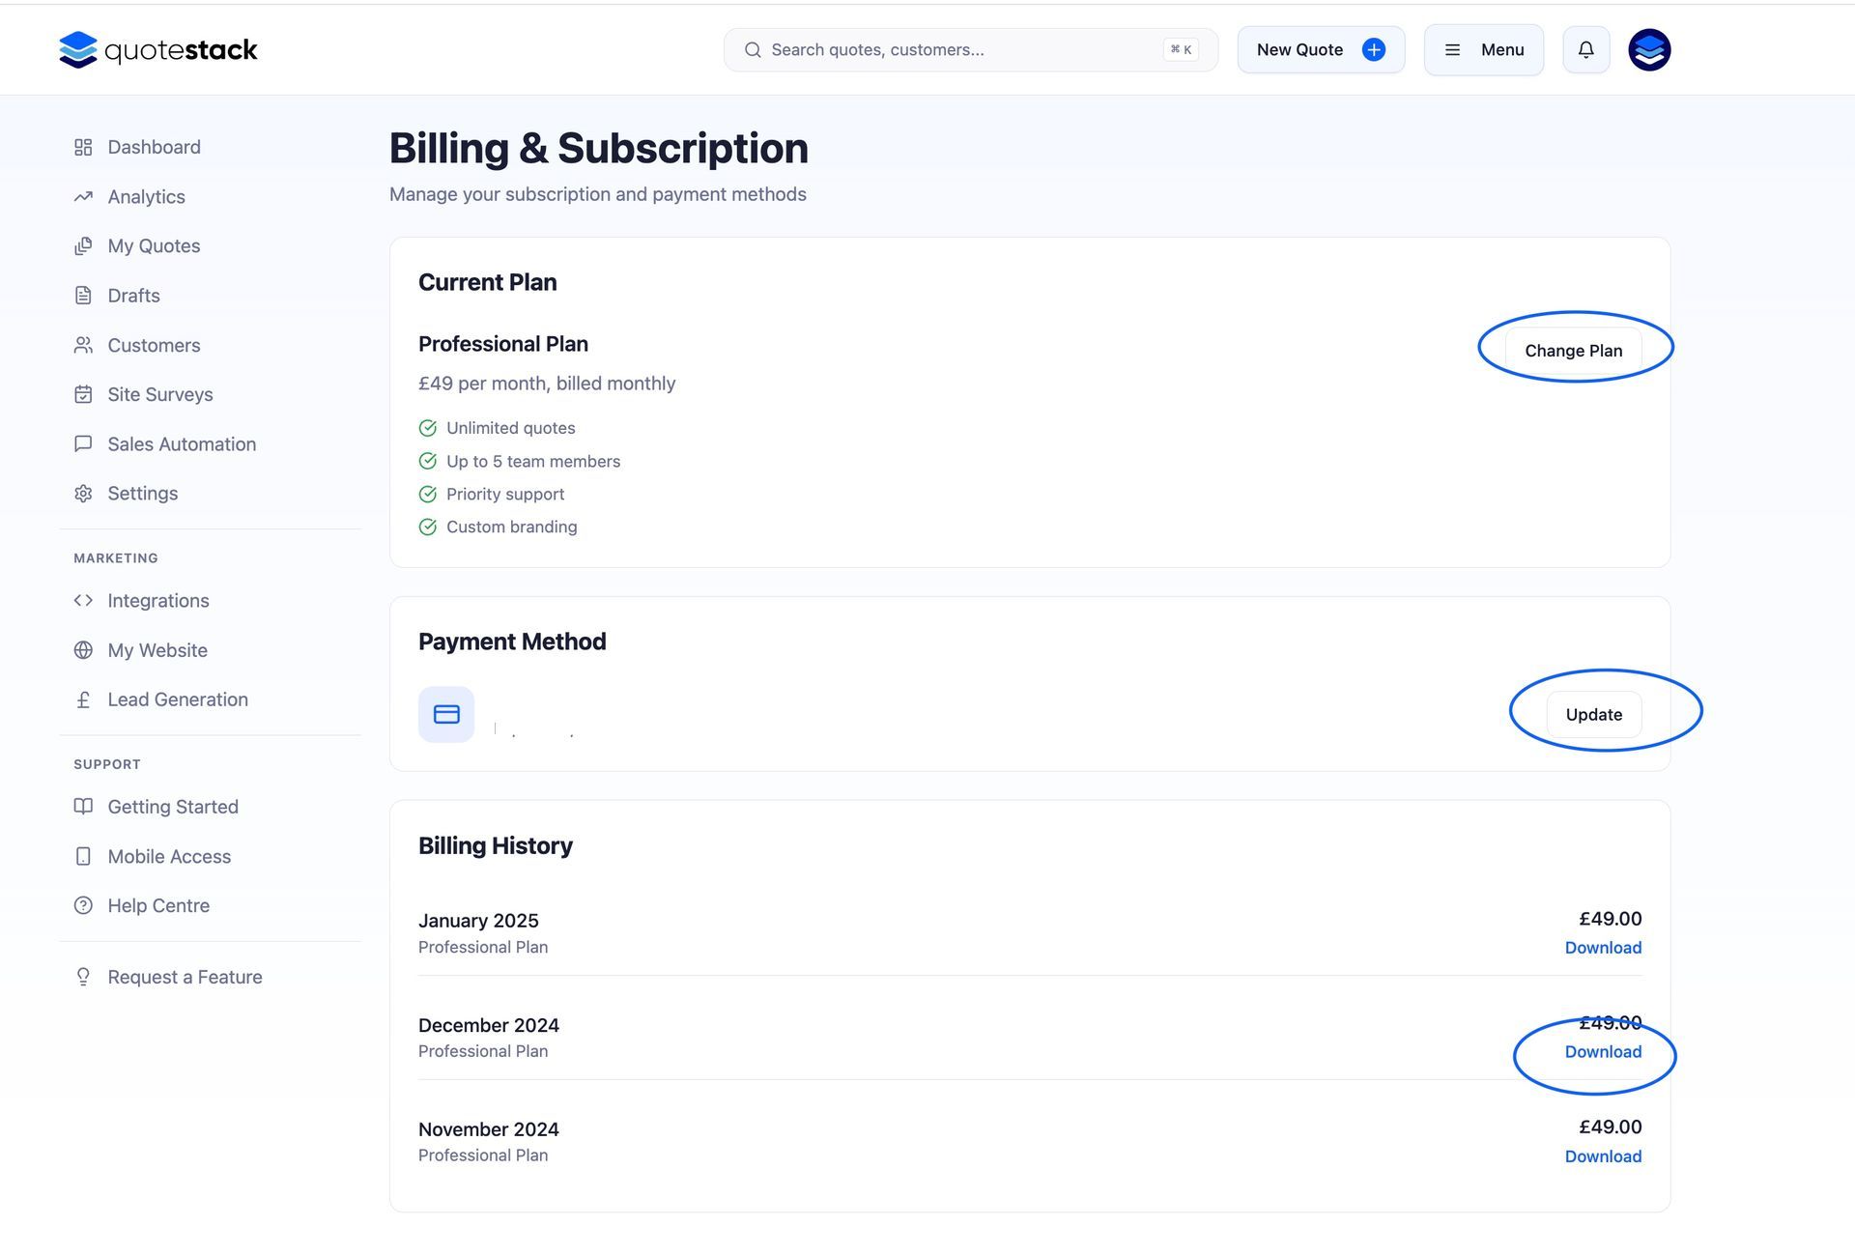This screenshot has width=1855, height=1255.
Task: Download the January 2025 invoice
Action: (1602, 948)
